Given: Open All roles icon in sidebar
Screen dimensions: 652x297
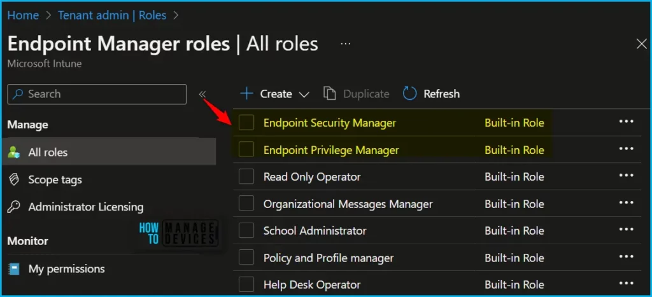Looking at the screenshot, I should click(14, 152).
